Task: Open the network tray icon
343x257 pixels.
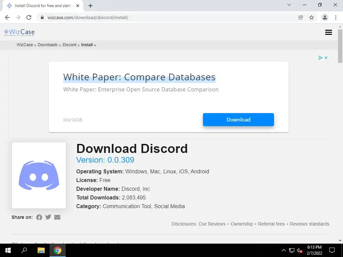Action: coord(292,250)
